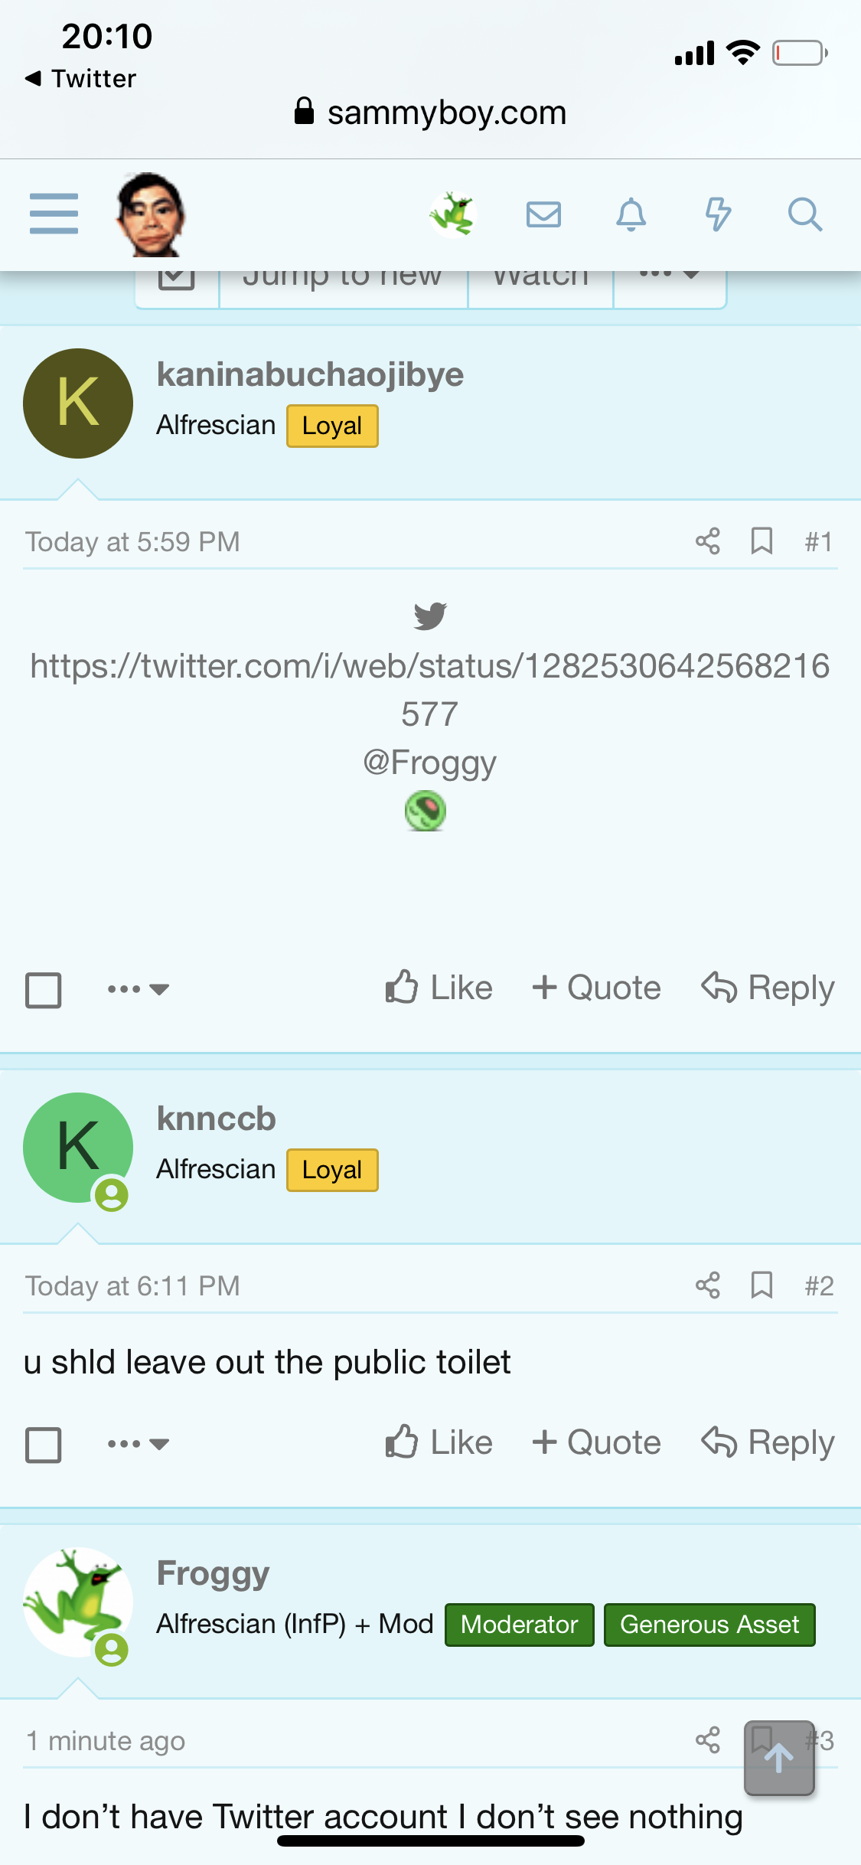Reply to knnccb's post
The width and height of the screenshot is (861, 1865).
768,1442
